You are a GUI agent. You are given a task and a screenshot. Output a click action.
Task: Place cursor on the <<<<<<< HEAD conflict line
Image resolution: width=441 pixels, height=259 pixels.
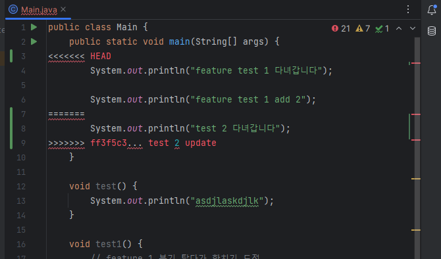click(80, 56)
